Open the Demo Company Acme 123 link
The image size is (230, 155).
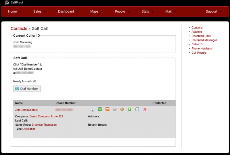pos(46,117)
